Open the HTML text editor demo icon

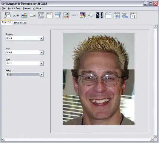point(50,15)
